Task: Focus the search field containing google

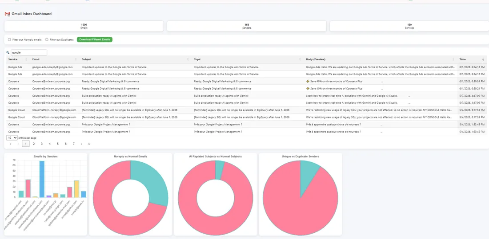Action: (x=29, y=53)
